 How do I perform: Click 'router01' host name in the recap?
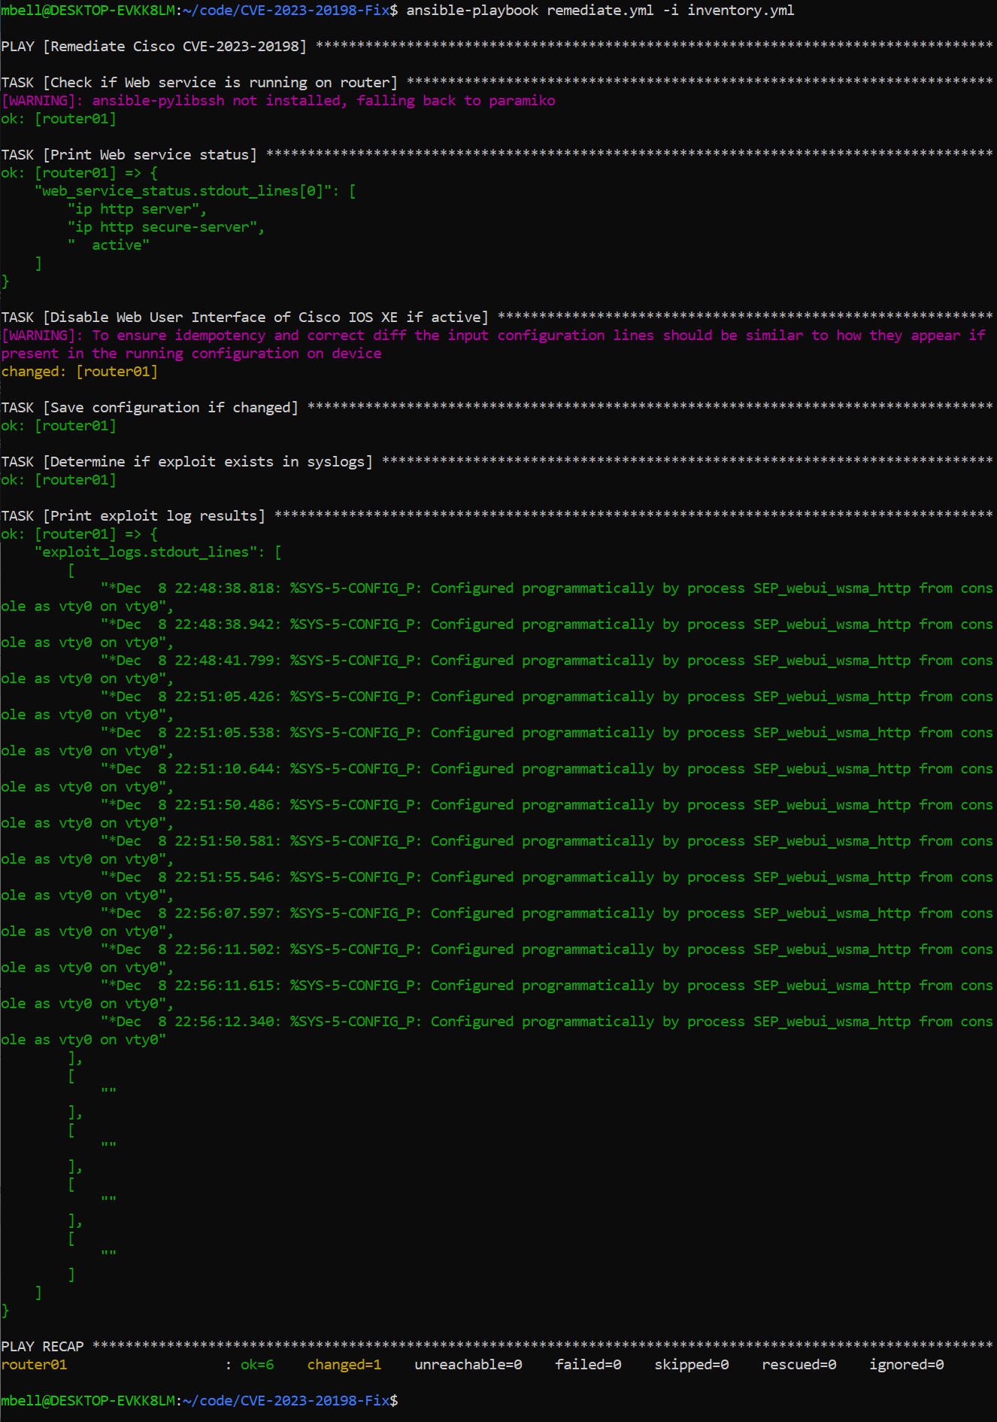click(x=34, y=1365)
